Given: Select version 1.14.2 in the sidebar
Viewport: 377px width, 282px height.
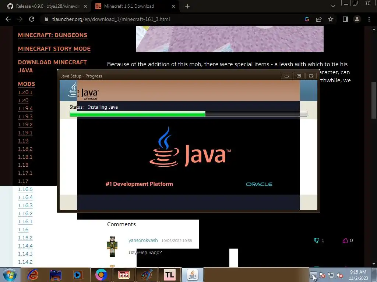Looking at the screenshot, I should click(x=25, y=262).
